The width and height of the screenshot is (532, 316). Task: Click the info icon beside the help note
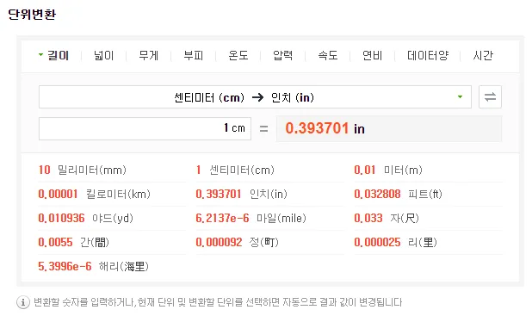click(22, 302)
